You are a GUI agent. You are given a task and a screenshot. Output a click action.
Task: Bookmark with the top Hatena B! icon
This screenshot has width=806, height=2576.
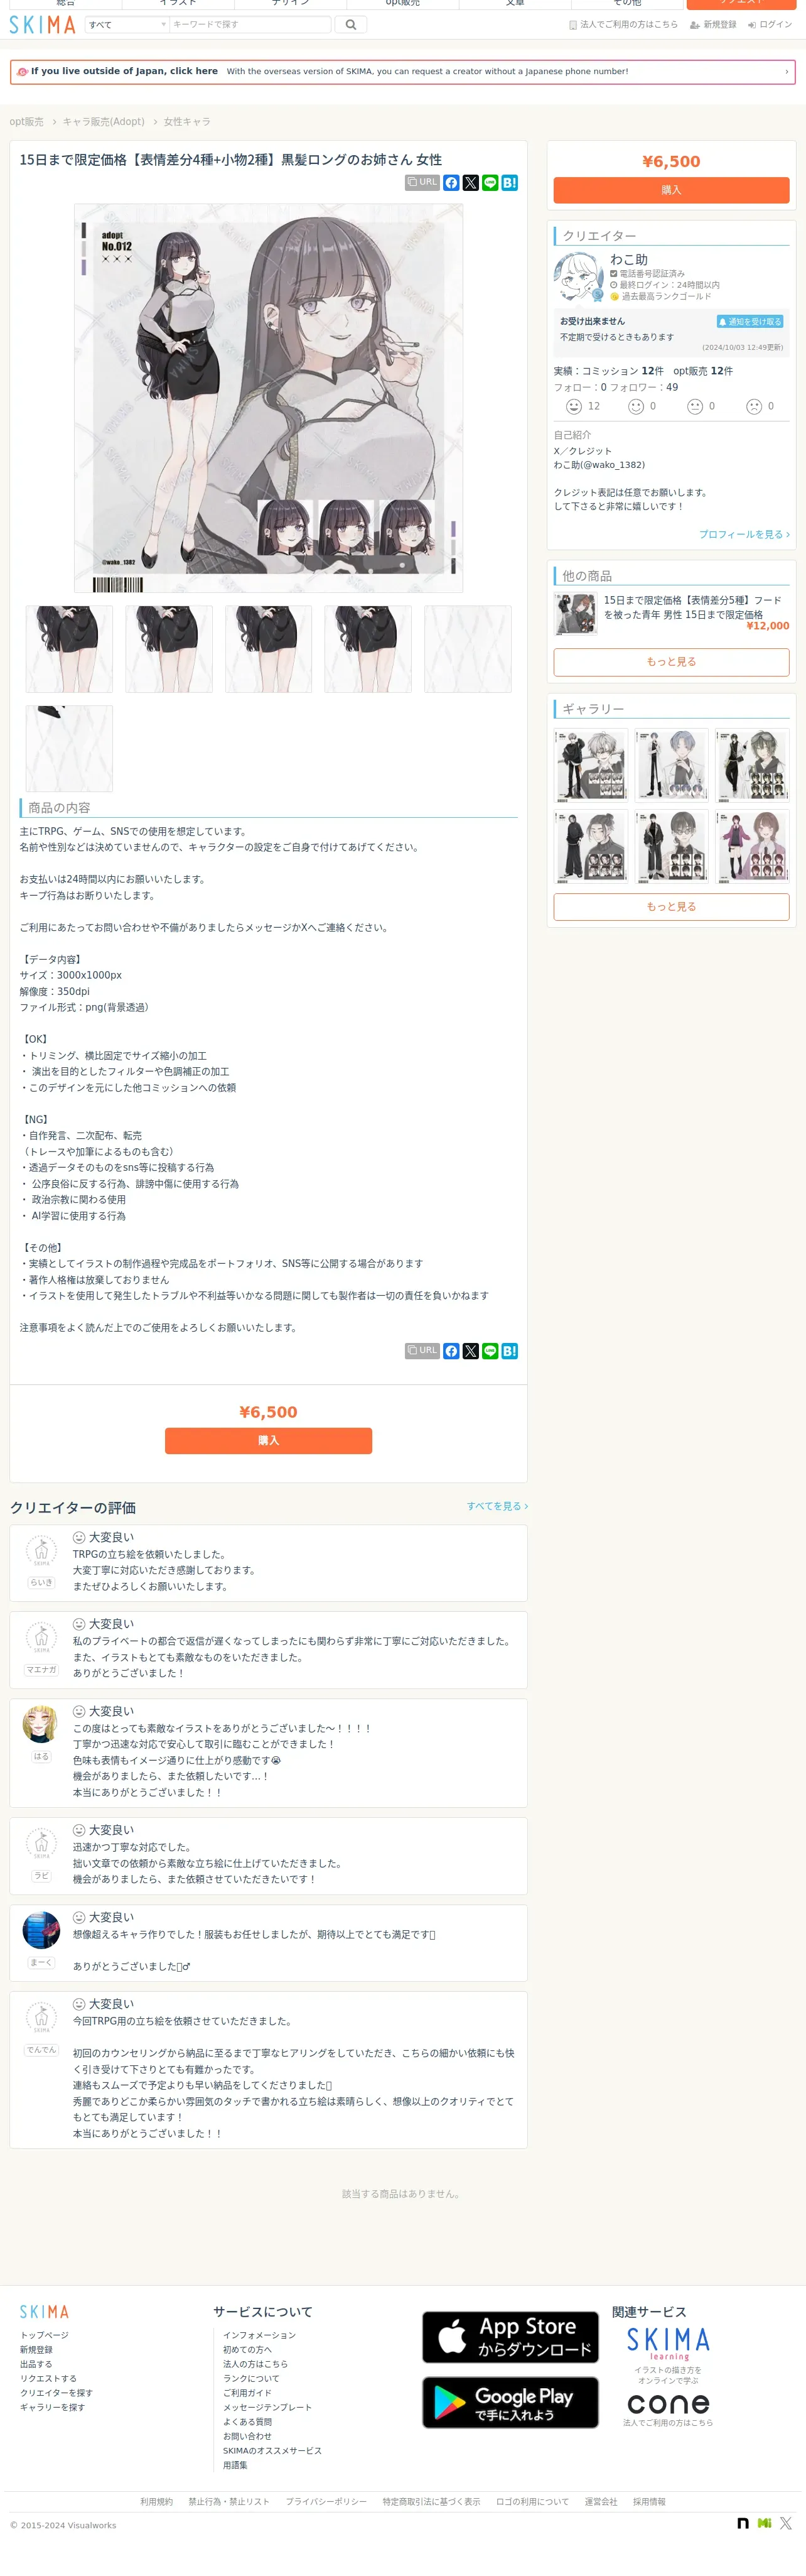(509, 183)
